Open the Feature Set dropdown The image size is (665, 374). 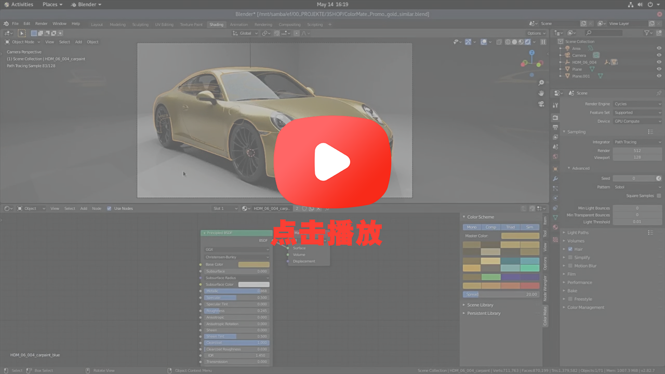[x=637, y=112]
